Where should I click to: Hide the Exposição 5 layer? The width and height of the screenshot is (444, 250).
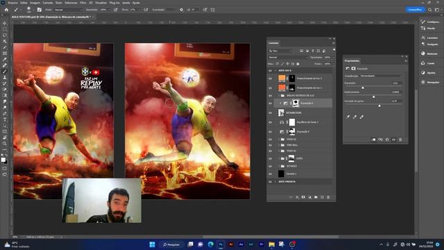(270, 132)
